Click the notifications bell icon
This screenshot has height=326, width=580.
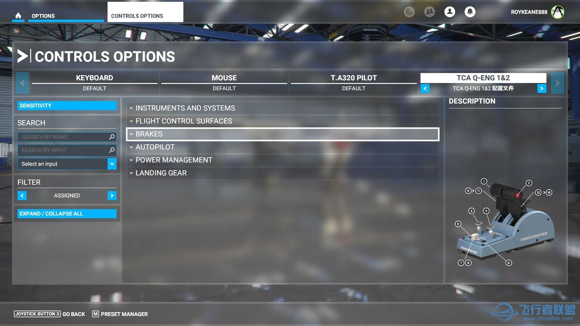(470, 11)
